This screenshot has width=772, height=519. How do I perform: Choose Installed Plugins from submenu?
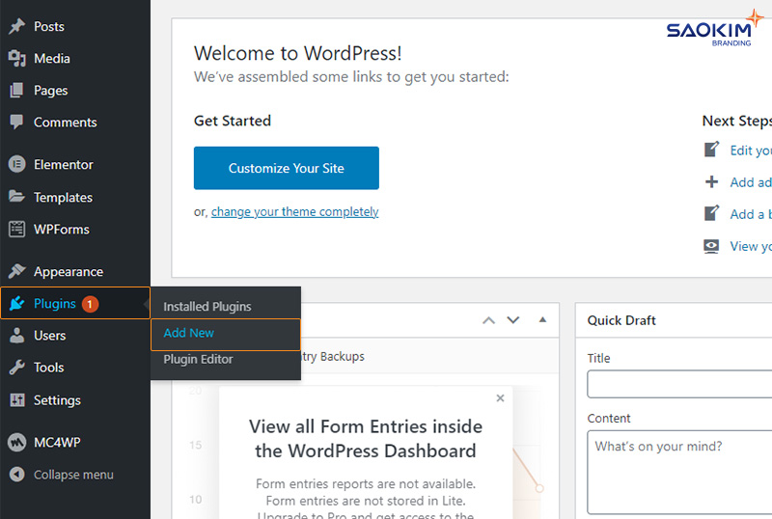click(207, 306)
